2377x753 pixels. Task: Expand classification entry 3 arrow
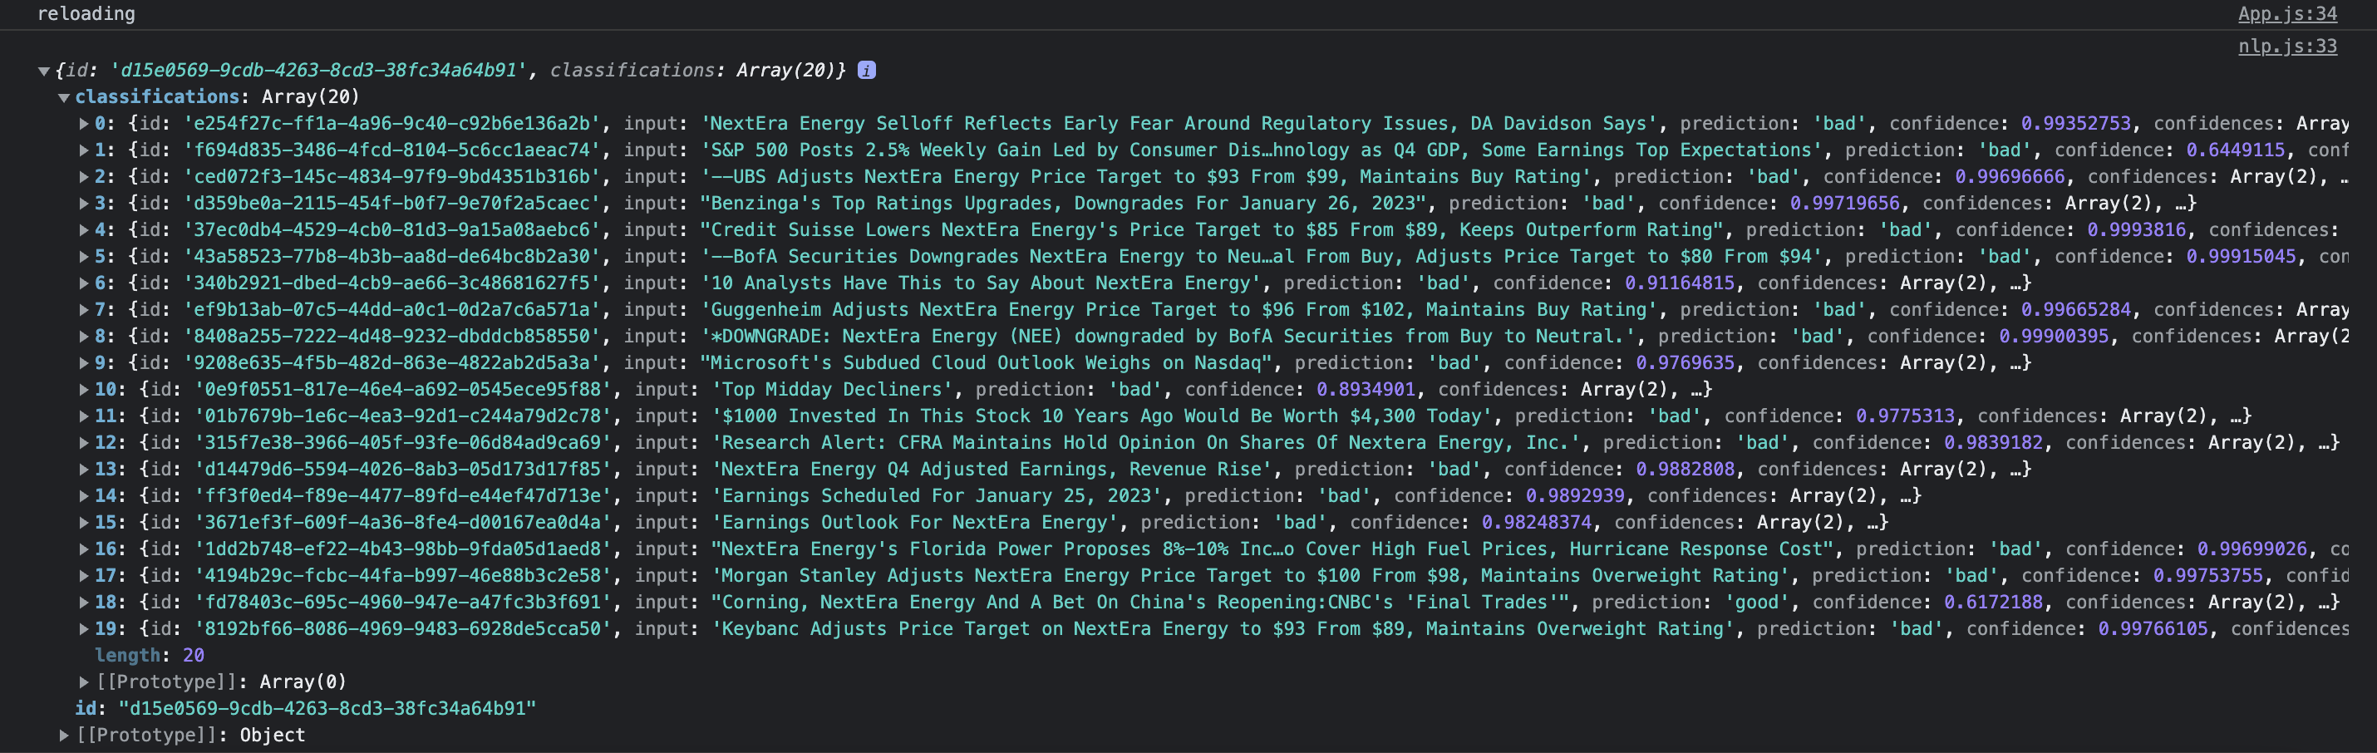(x=84, y=204)
